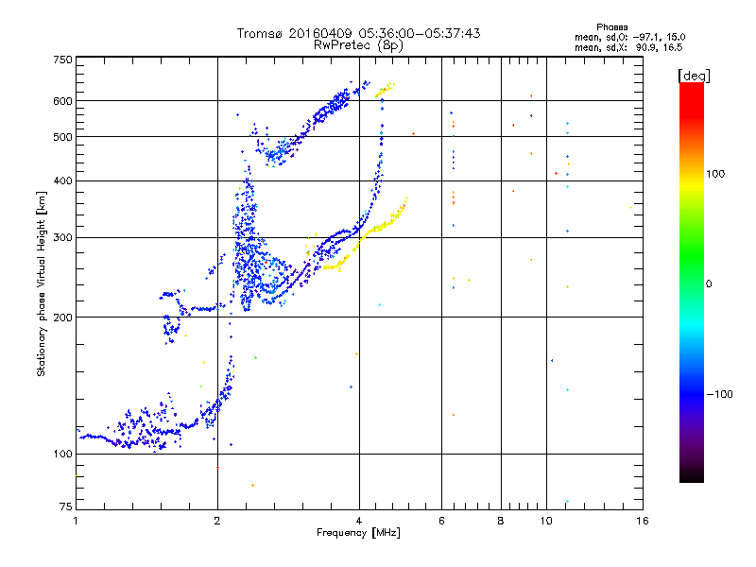The height and width of the screenshot is (567, 756).
Task: Click the 'Stationary phase Virtual Height [km]' axis label
Action: pyautogui.click(x=41, y=283)
